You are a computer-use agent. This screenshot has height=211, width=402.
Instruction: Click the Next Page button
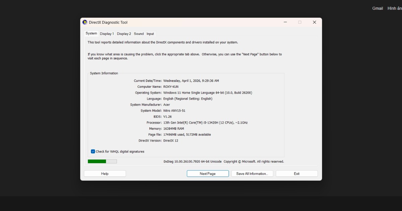coord(208,173)
